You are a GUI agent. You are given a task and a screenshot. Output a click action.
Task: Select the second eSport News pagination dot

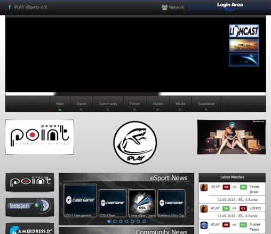click(x=115, y=221)
